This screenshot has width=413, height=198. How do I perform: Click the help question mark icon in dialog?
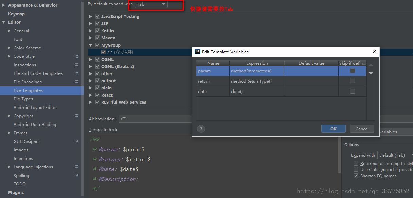click(x=201, y=129)
